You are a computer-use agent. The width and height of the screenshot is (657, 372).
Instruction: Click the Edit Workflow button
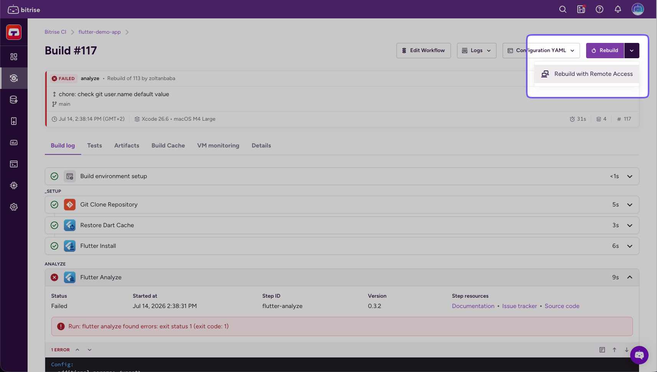click(x=424, y=51)
